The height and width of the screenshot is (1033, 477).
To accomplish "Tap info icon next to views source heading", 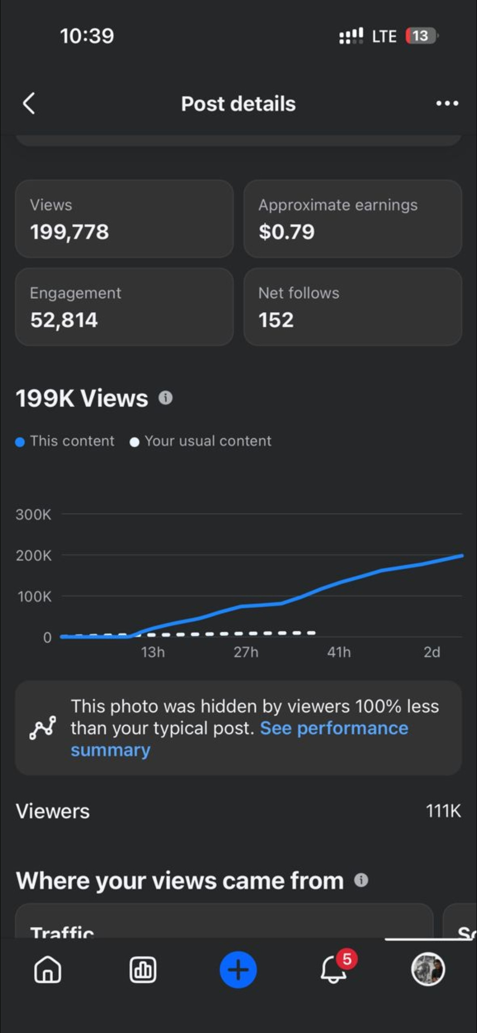I will [361, 880].
